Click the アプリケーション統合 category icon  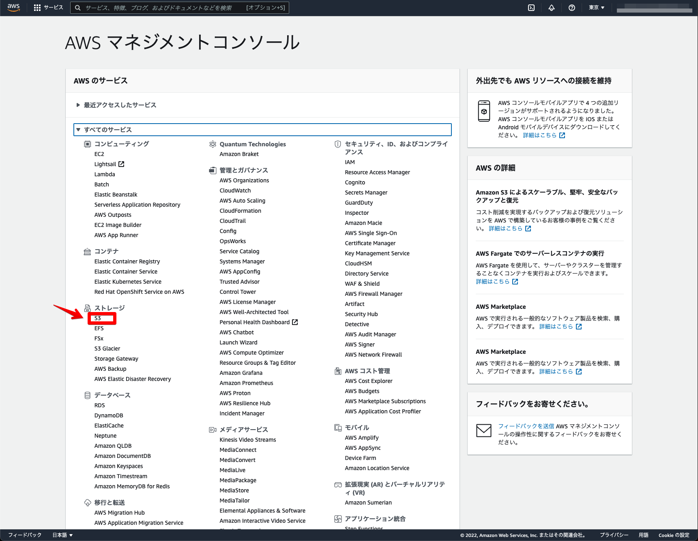pos(337,519)
